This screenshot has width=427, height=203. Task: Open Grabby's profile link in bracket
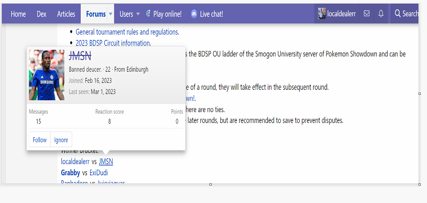(70, 173)
